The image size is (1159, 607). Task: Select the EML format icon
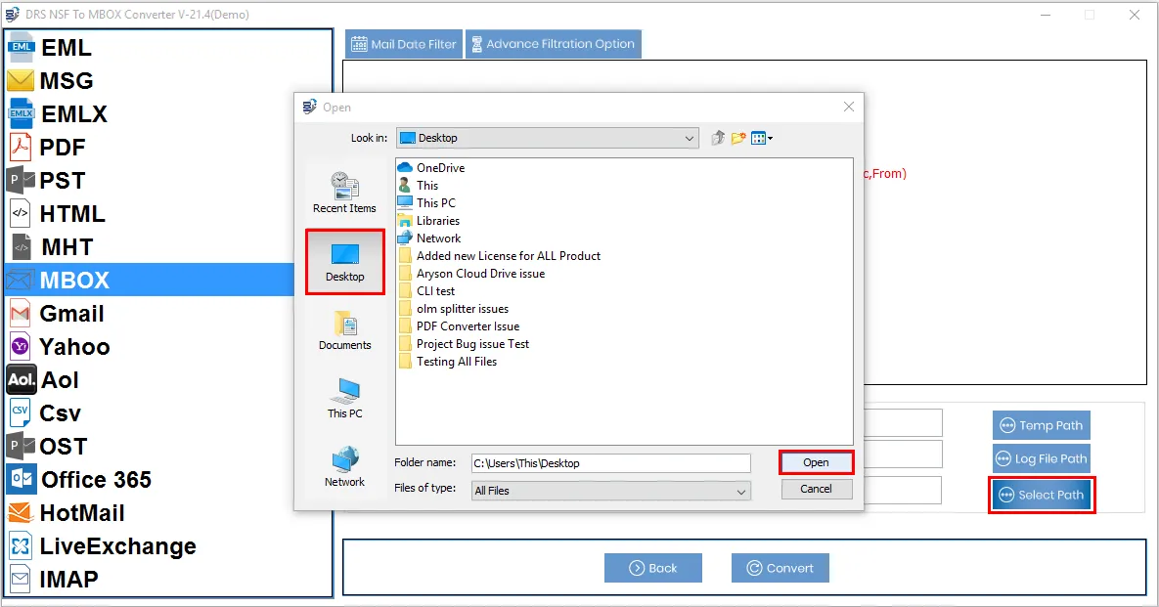point(21,47)
